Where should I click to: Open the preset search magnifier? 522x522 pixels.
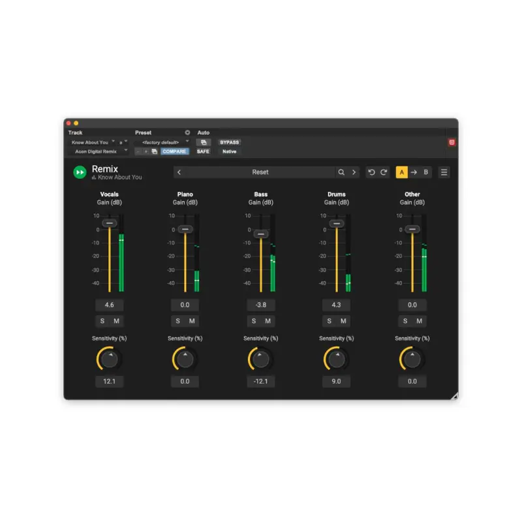click(x=341, y=172)
